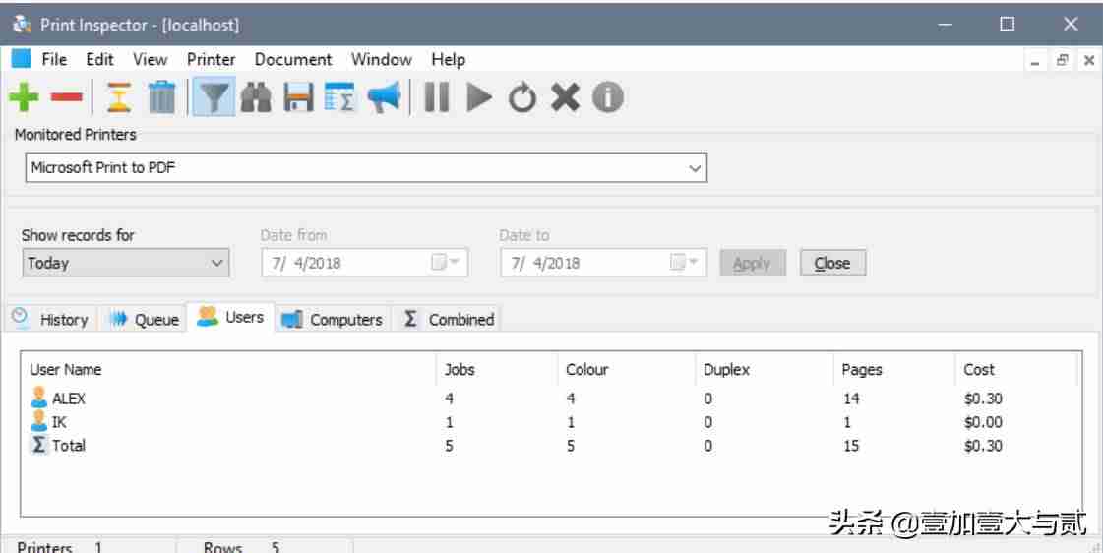Screen dimensions: 1103x553
Task: Switch to the Computers tab
Action: click(x=332, y=319)
